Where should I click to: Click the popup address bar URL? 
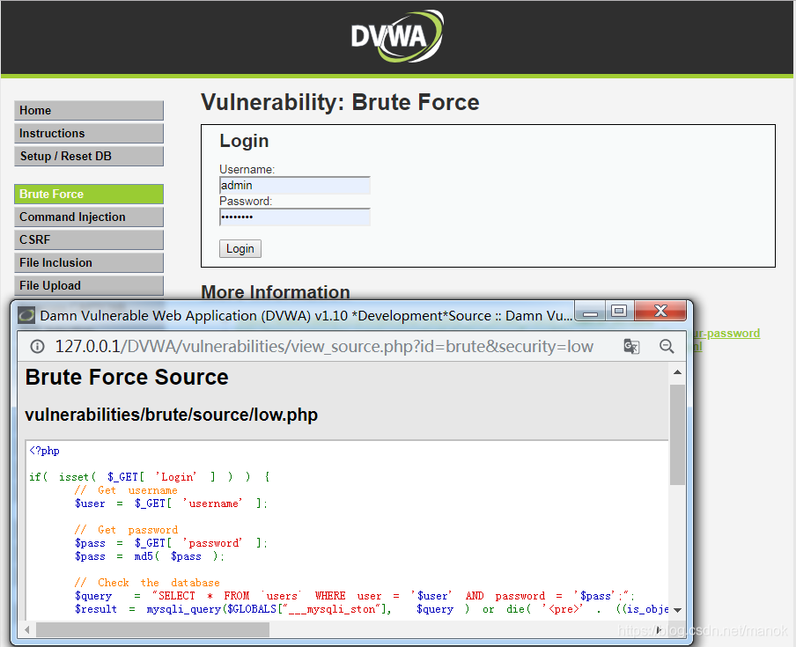pyautogui.click(x=324, y=347)
